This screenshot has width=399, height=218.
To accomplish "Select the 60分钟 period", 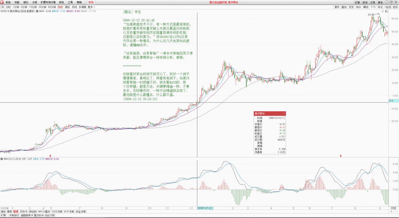I will [51, 7].
